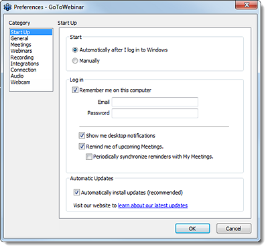Confirm preferences with the OK button
This screenshot has width=268, height=249.
pyautogui.click(x=192, y=228)
